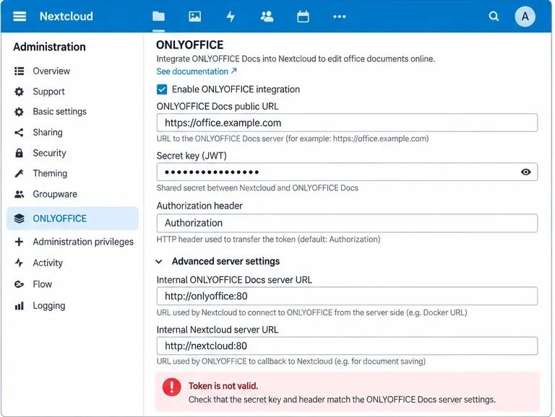
Task: Open the Contacts app icon
Action: 267,17
